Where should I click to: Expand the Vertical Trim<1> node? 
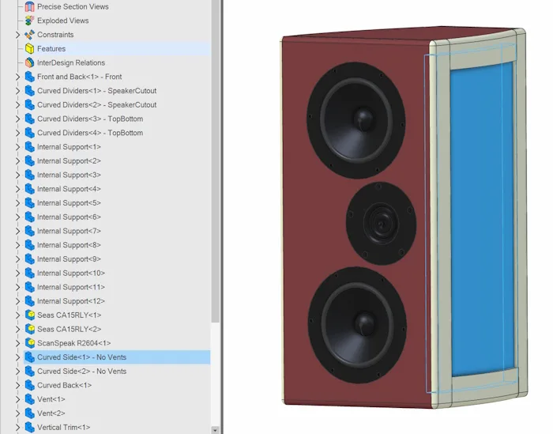click(17, 428)
